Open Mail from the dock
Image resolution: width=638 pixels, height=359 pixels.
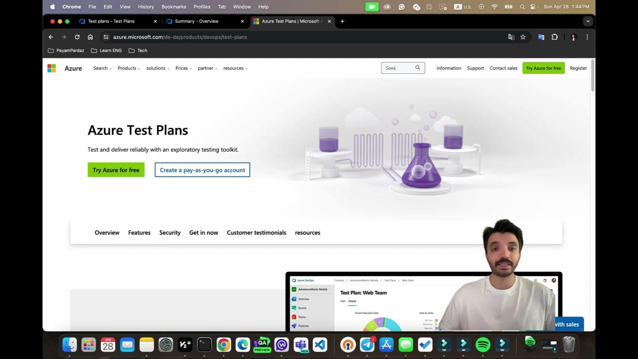coord(128,345)
